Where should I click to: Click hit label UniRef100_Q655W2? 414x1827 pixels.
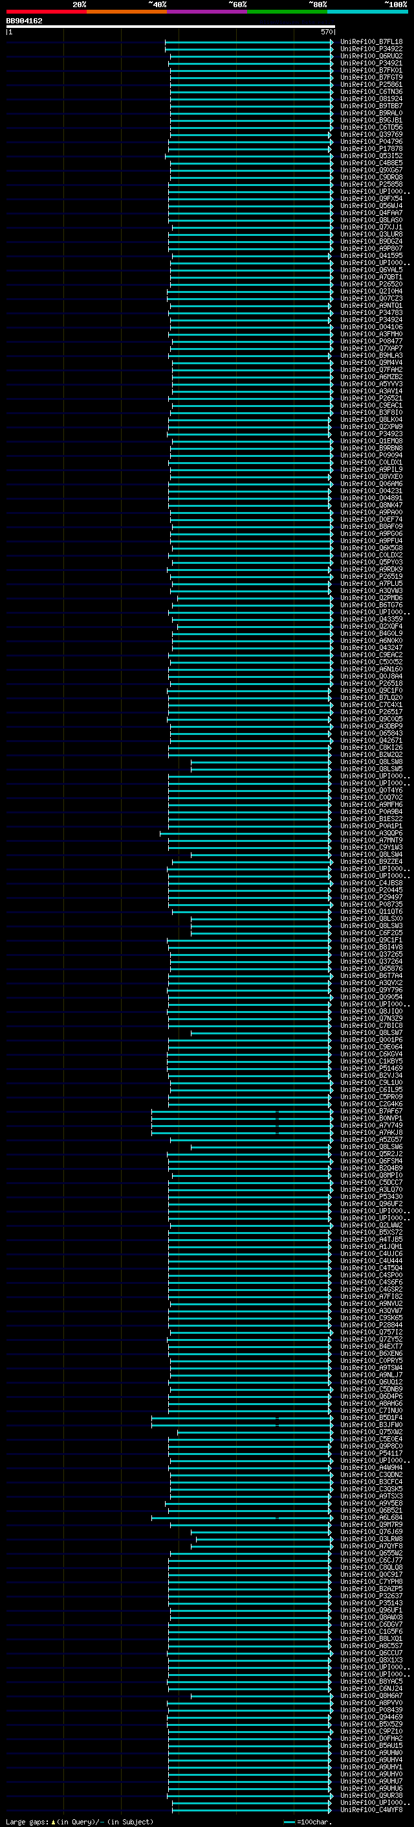(x=371, y=1554)
